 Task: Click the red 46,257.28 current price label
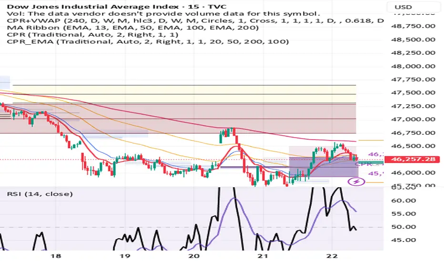413,159
